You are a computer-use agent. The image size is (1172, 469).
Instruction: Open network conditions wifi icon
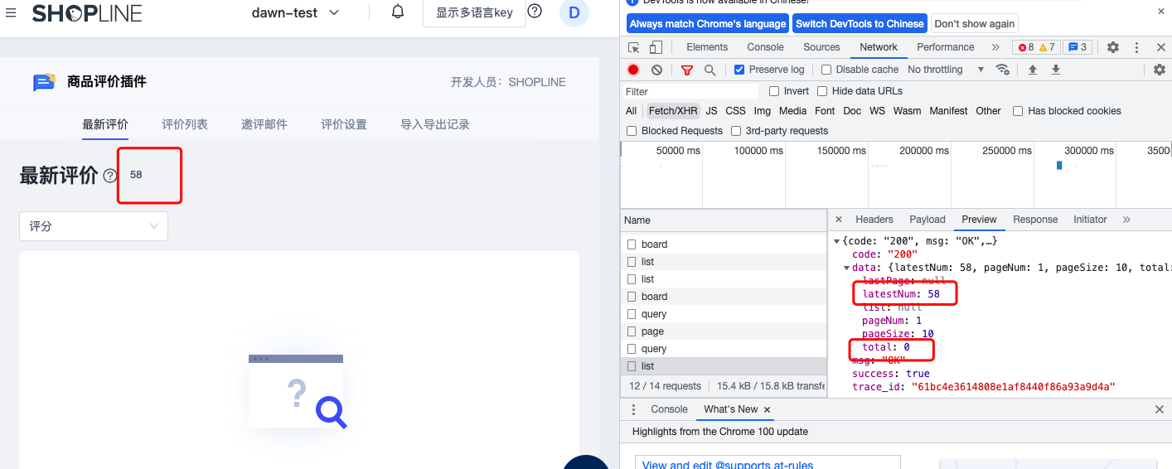[1003, 70]
